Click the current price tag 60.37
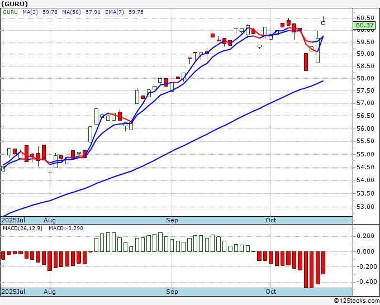Image resolution: width=380 pixels, height=305 pixels. 364,25
